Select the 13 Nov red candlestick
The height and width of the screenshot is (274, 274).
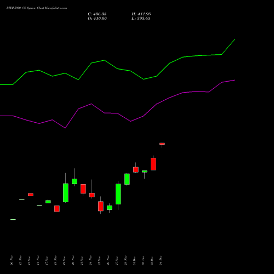[x=31, y=195]
